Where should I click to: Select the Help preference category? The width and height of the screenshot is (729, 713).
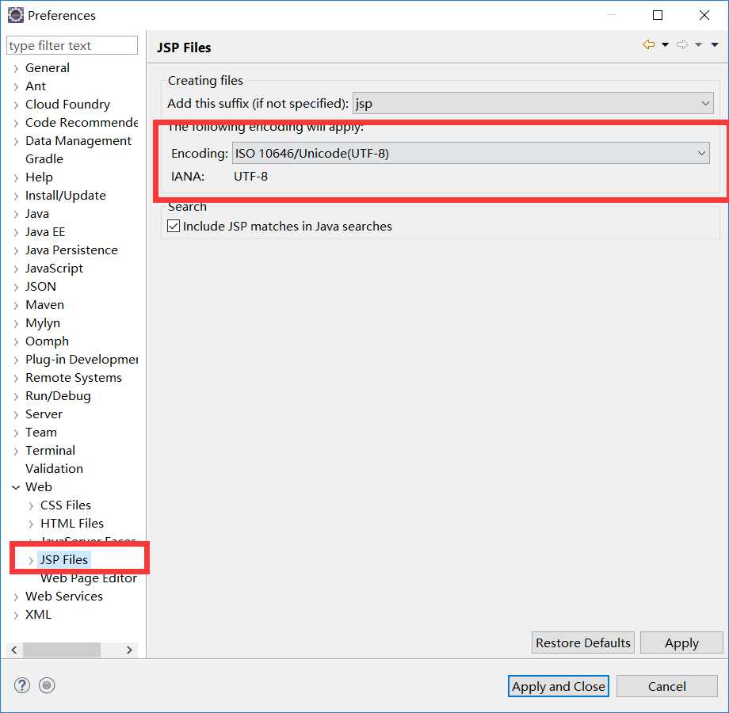39,177
